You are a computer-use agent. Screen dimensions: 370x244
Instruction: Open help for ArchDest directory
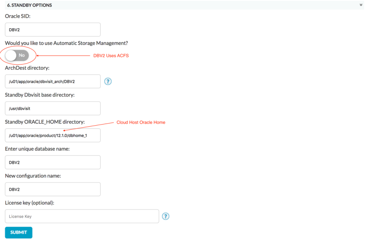(x=108, y=82)
